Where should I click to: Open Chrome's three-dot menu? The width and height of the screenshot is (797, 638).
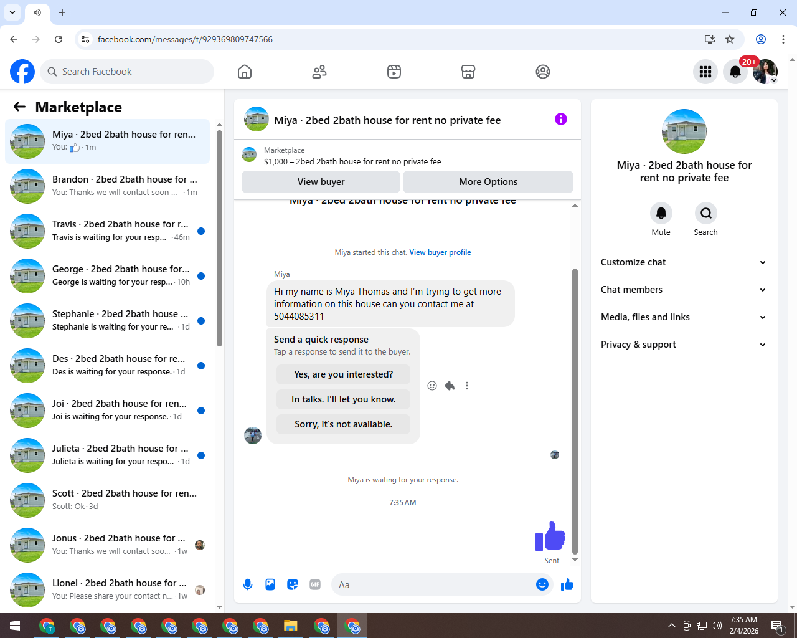click(x=783, y=39)
